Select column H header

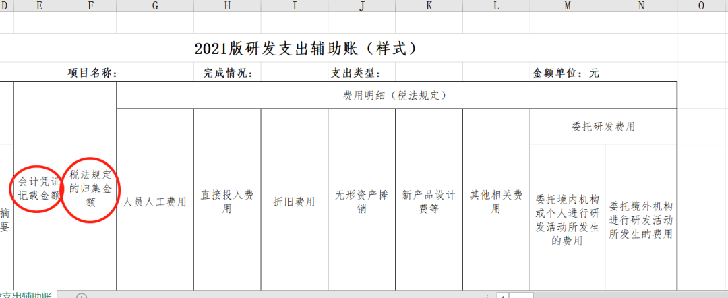tap(227, 5)
